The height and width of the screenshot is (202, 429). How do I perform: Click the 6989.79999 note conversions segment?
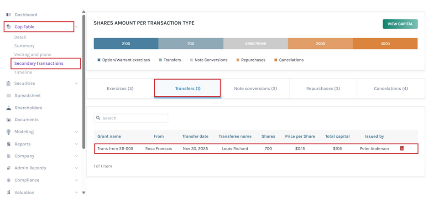[x=256, y=43]
